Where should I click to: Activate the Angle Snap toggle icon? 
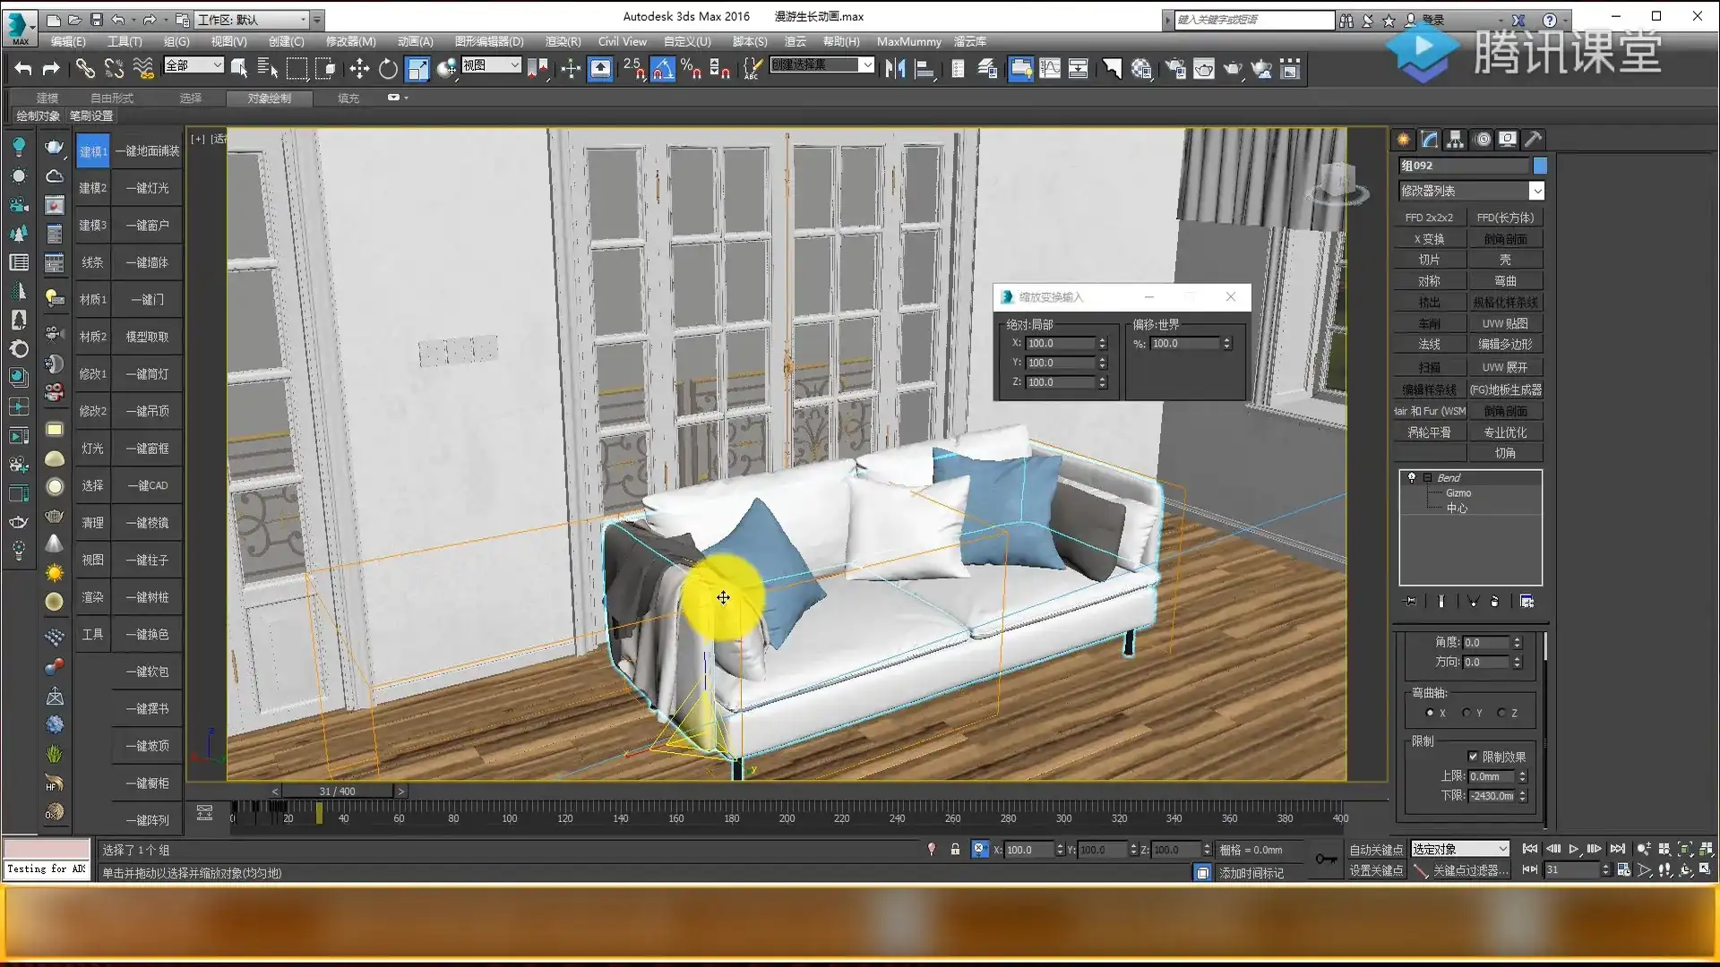pos(662,69)
